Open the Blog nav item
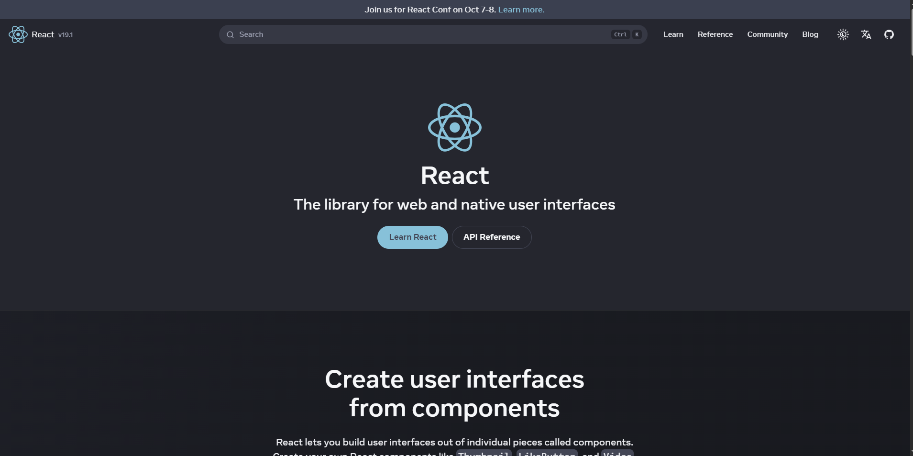 pos(810,34)
